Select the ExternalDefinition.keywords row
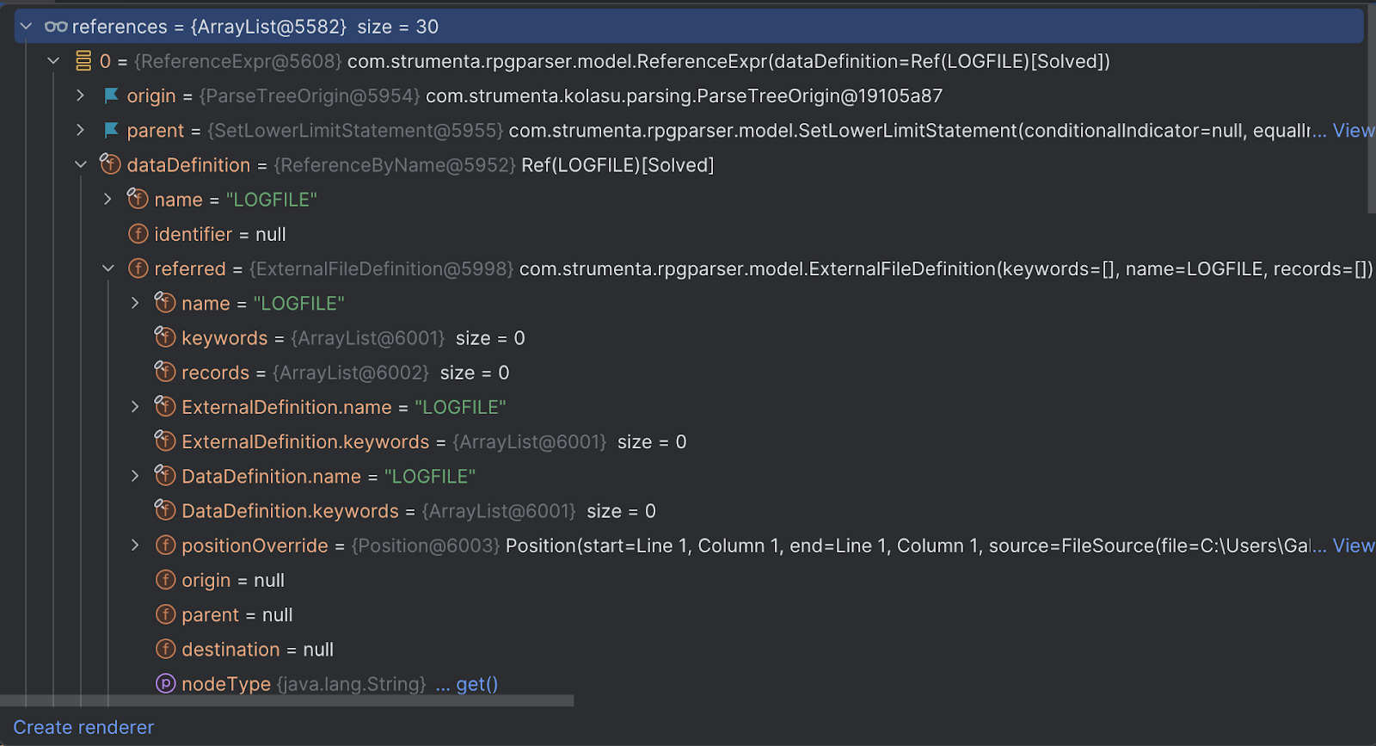Viewport: 1376px width, 746px height. (688, 441)
